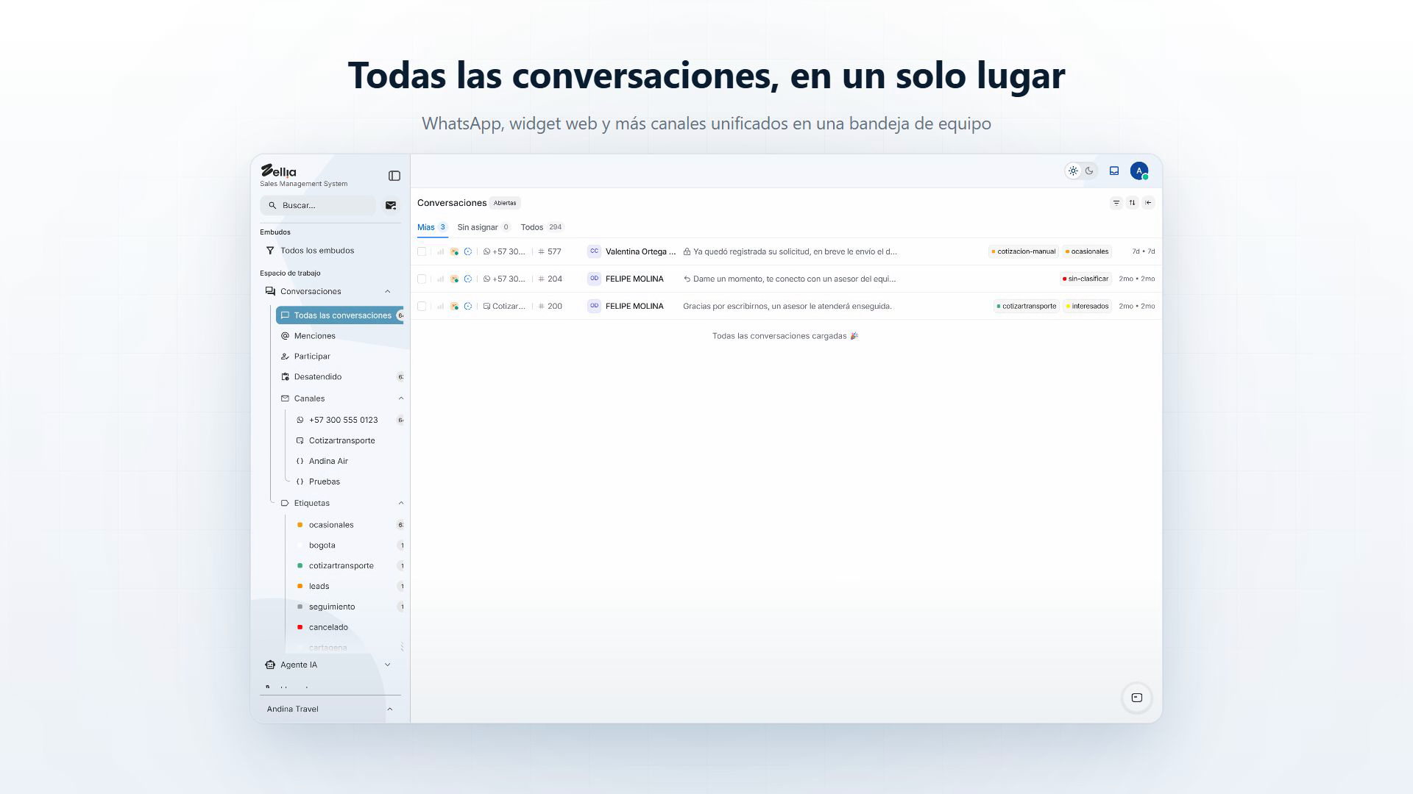This screenshot has height=794, width=1413.
Task: Click the cotizacion-manual tag on conversation 577
Action: 1024,251
